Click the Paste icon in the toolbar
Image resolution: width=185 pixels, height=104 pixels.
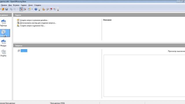[15, 9]
